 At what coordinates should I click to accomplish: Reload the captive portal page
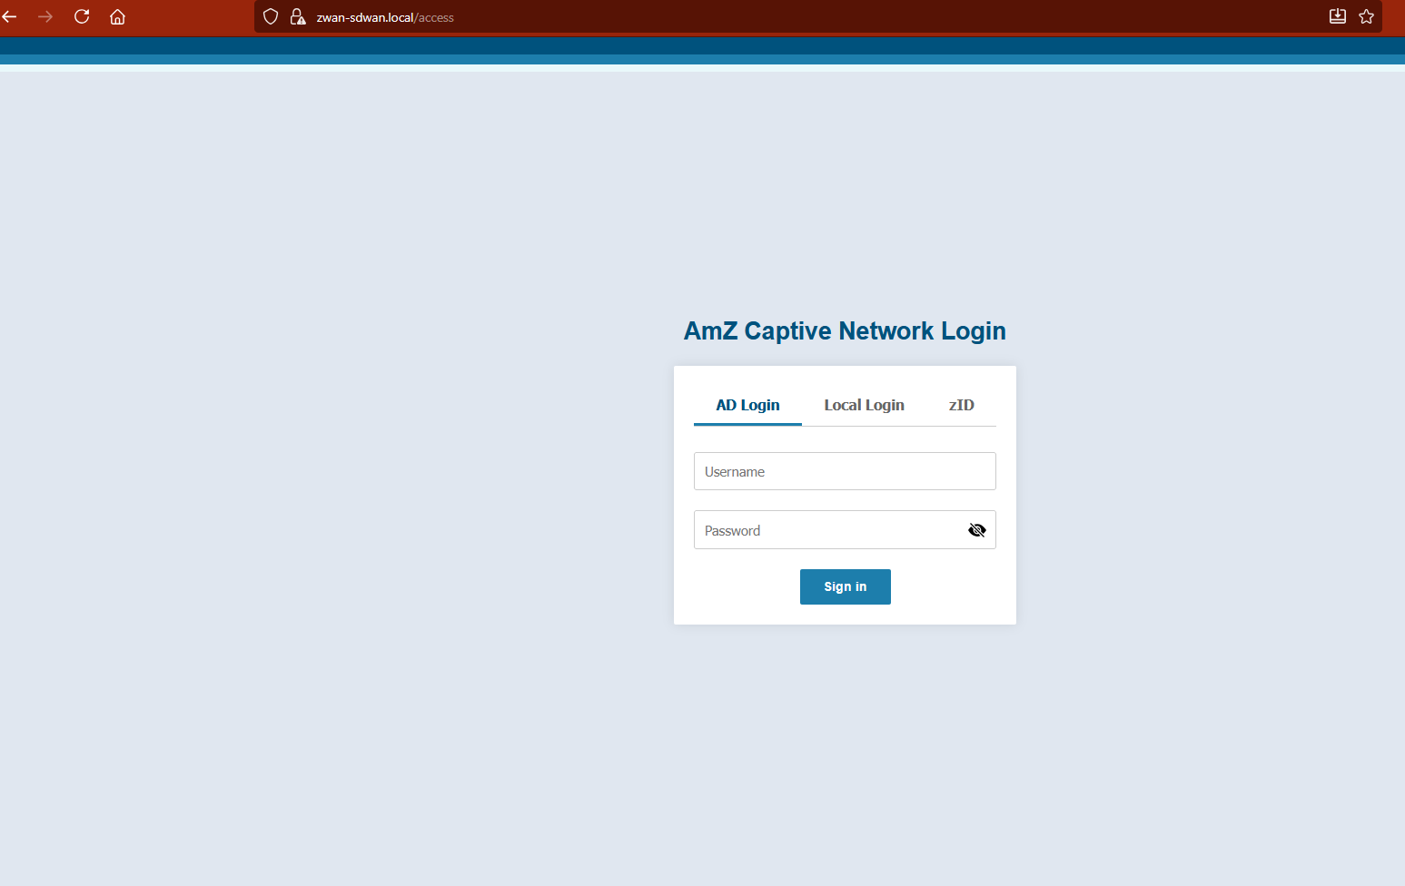tap(82, 17)
